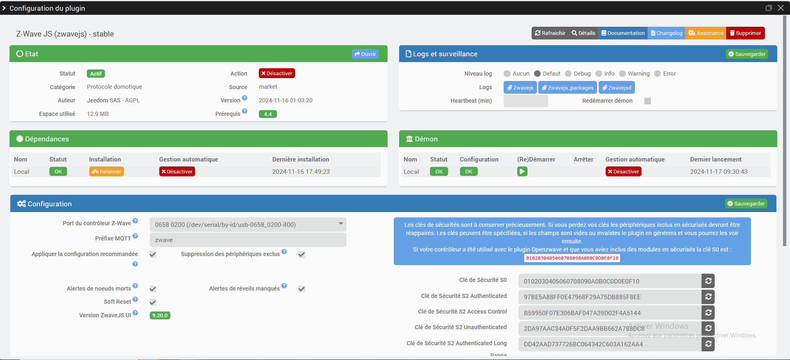790x360 pixels.
Task: Click help icon for Version ZwaveJS UI
Action: pyautogui.click(x=135, y=313)
